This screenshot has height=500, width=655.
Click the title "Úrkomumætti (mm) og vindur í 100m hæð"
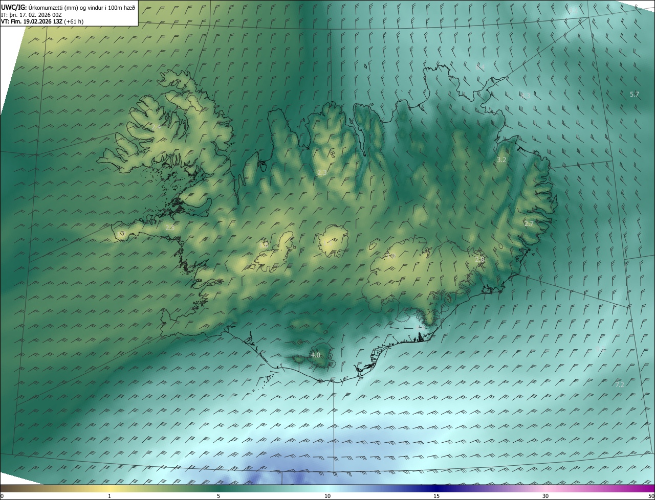pos(82,7)
